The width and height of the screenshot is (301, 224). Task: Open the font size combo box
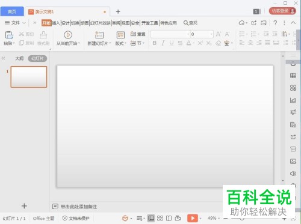coord(202,34)
